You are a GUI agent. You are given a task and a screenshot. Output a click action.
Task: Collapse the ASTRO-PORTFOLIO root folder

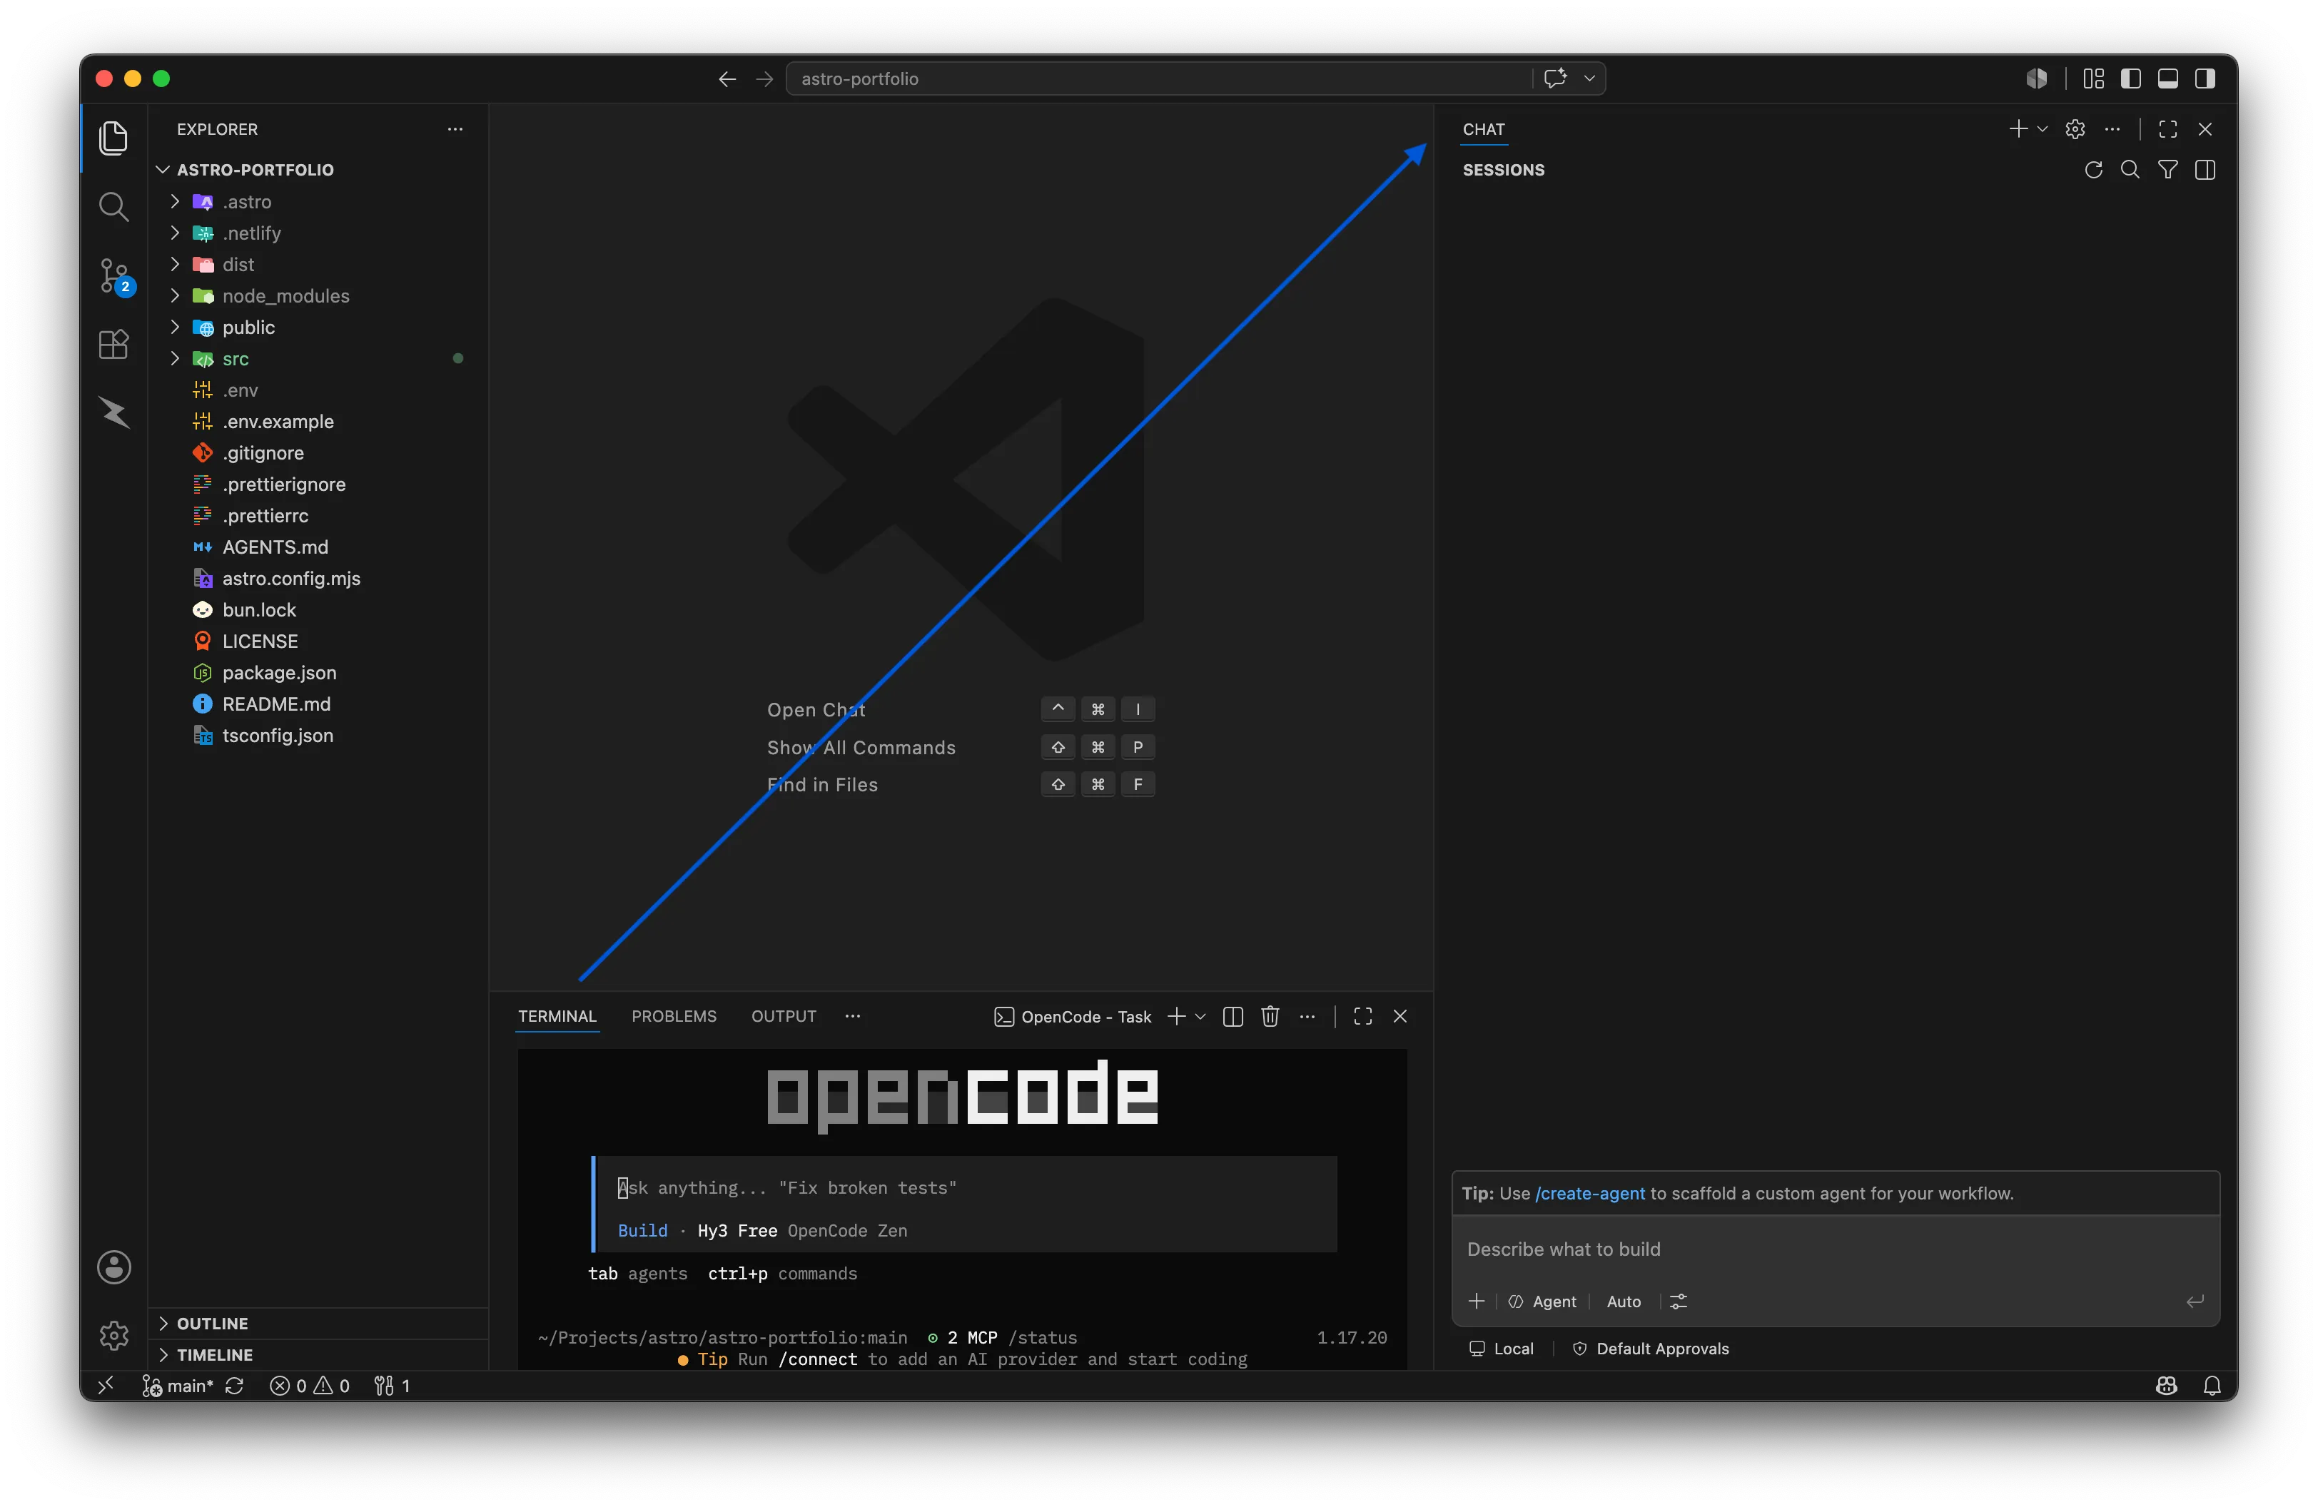(318, 169)
